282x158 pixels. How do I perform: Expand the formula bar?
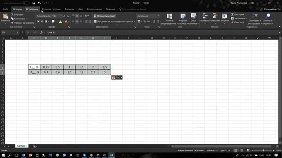coord(279,32)
